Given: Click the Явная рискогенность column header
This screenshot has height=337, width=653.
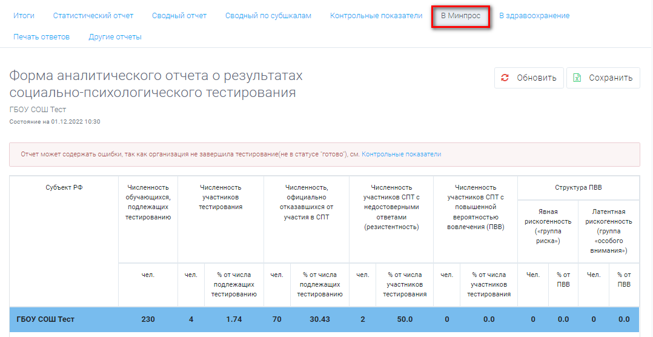Looking at the screenshot, I should (x=548, y=226).
